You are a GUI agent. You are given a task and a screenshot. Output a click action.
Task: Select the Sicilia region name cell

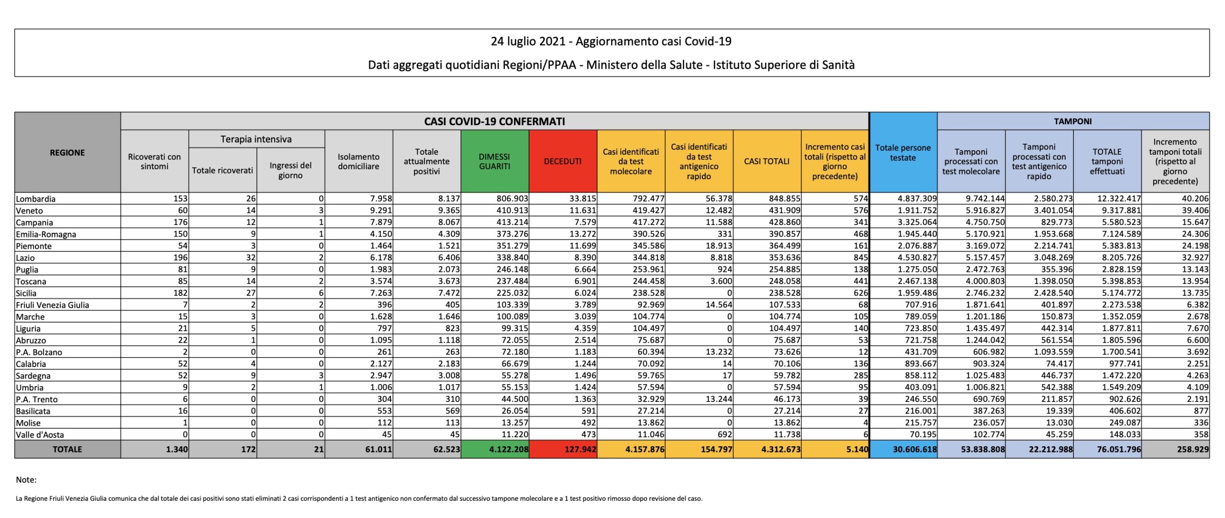tap(26, 293)
